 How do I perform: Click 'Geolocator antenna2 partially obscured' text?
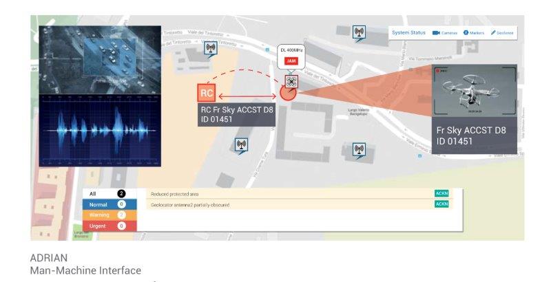[190, 205]
